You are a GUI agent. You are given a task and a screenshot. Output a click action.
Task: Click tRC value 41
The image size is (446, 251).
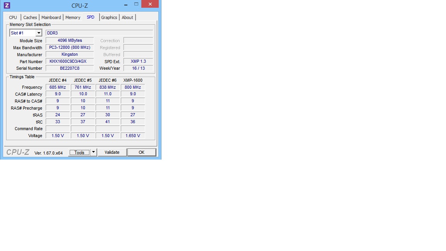[108, 122]
